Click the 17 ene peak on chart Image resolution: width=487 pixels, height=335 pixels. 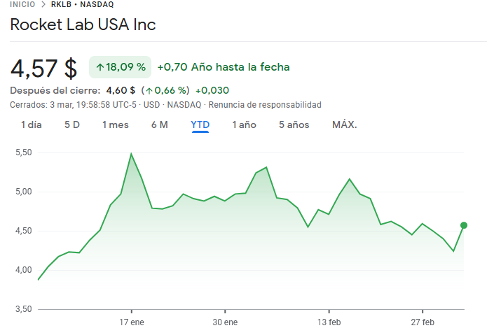tap(131, 154)
